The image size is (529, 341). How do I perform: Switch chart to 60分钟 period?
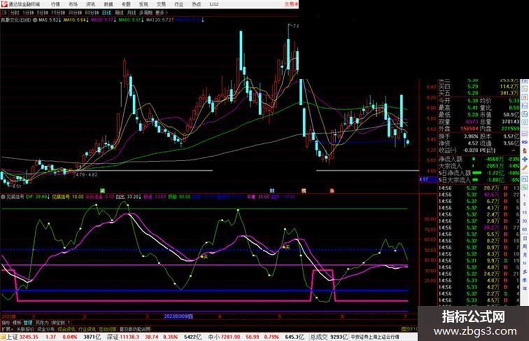coord(91,13)
